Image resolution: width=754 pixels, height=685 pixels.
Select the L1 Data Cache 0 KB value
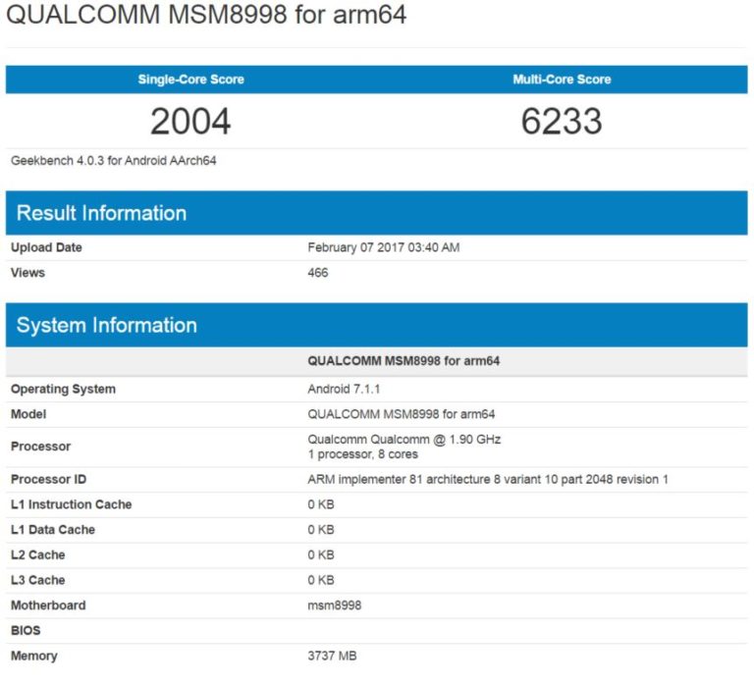coord(321,530)
